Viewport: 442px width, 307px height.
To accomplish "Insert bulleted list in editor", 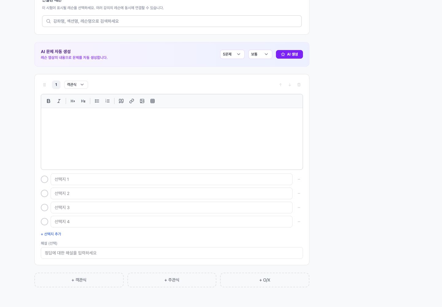I will pos(97,101).
